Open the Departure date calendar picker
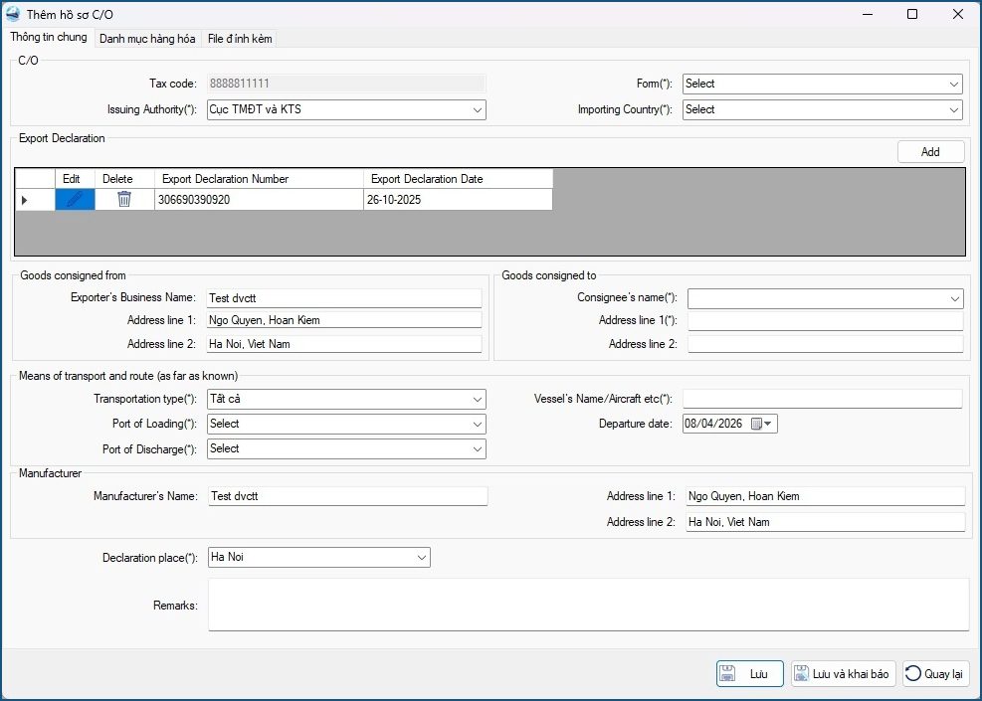The width and height of the screenshot is (982, 701). pyautogui.click(x=762, y=424)
